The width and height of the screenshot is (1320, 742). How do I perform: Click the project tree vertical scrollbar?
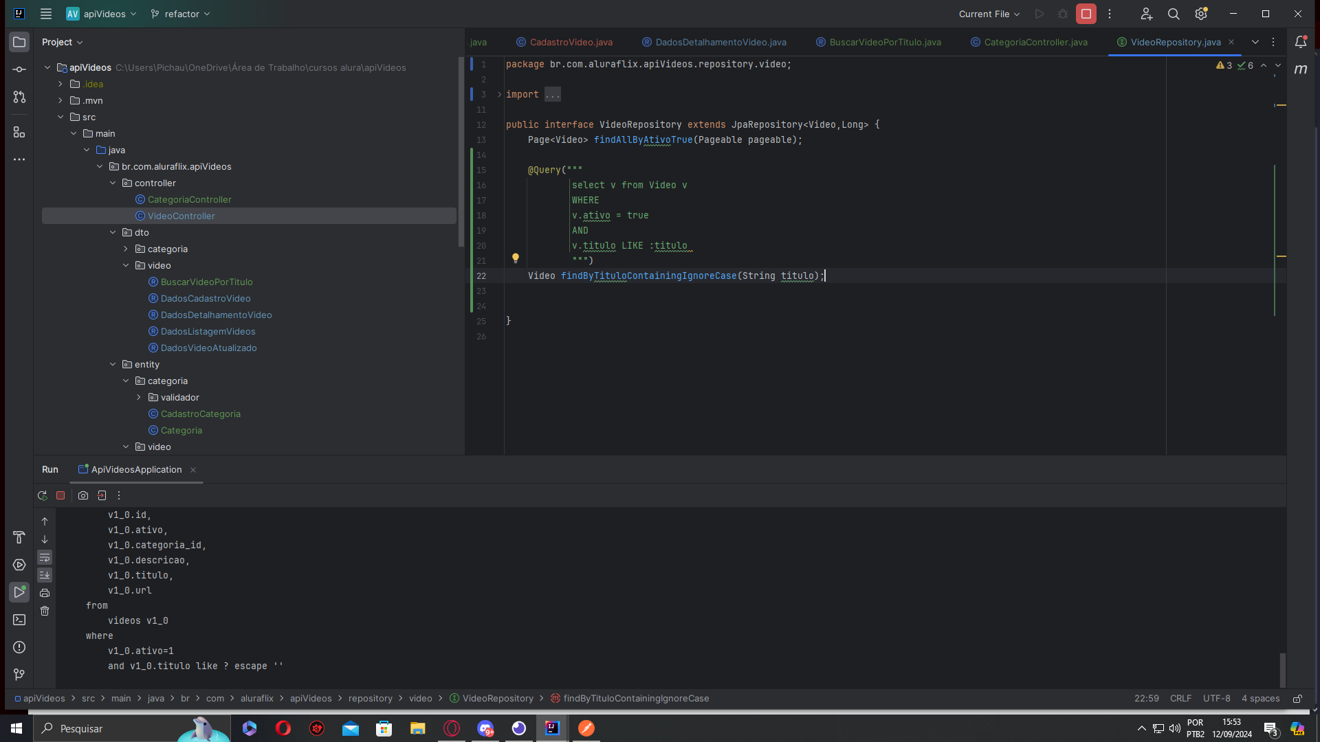click(461, 153)
